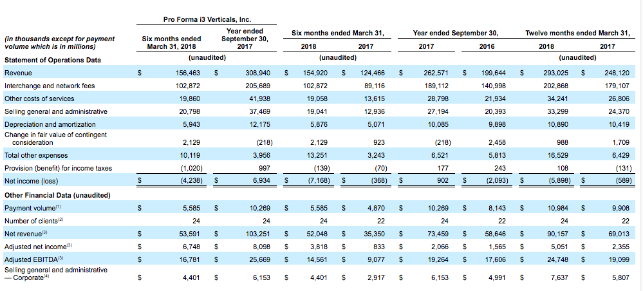Select revenue value 293,025

557,73
